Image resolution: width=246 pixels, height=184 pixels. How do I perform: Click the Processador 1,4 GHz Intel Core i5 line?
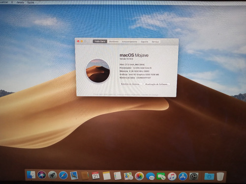click(136, 68)
